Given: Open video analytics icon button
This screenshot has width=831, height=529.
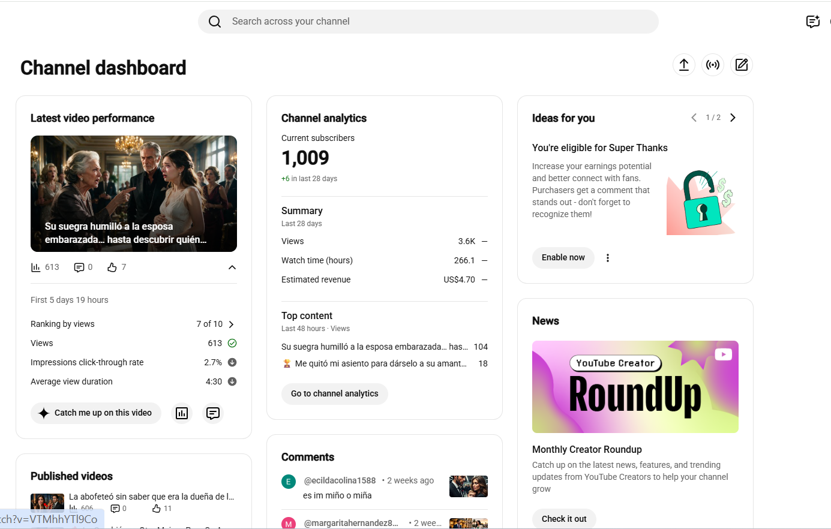Looking at the screenshot, I should [182, 413].
